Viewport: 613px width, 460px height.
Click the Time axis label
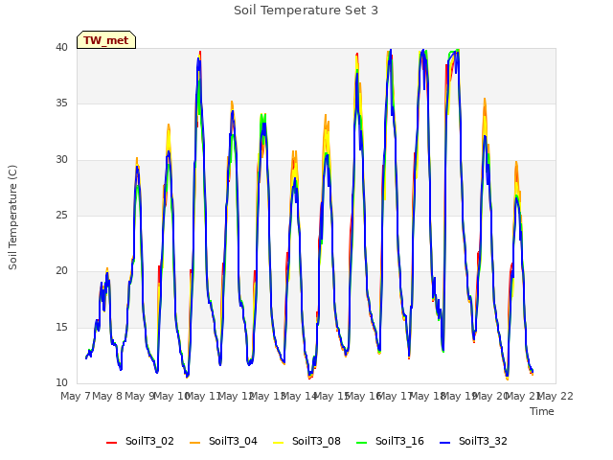542,411
